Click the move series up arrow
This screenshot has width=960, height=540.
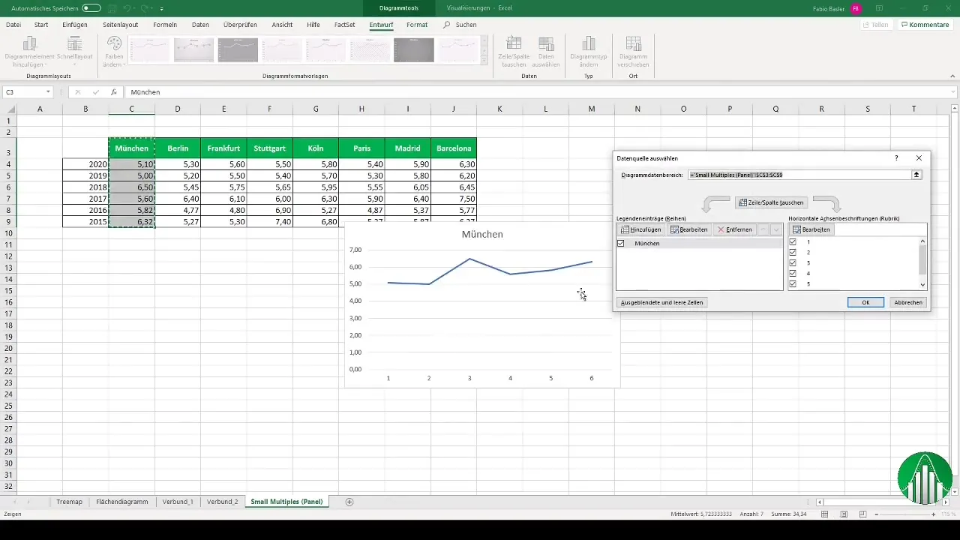point(763,229)
